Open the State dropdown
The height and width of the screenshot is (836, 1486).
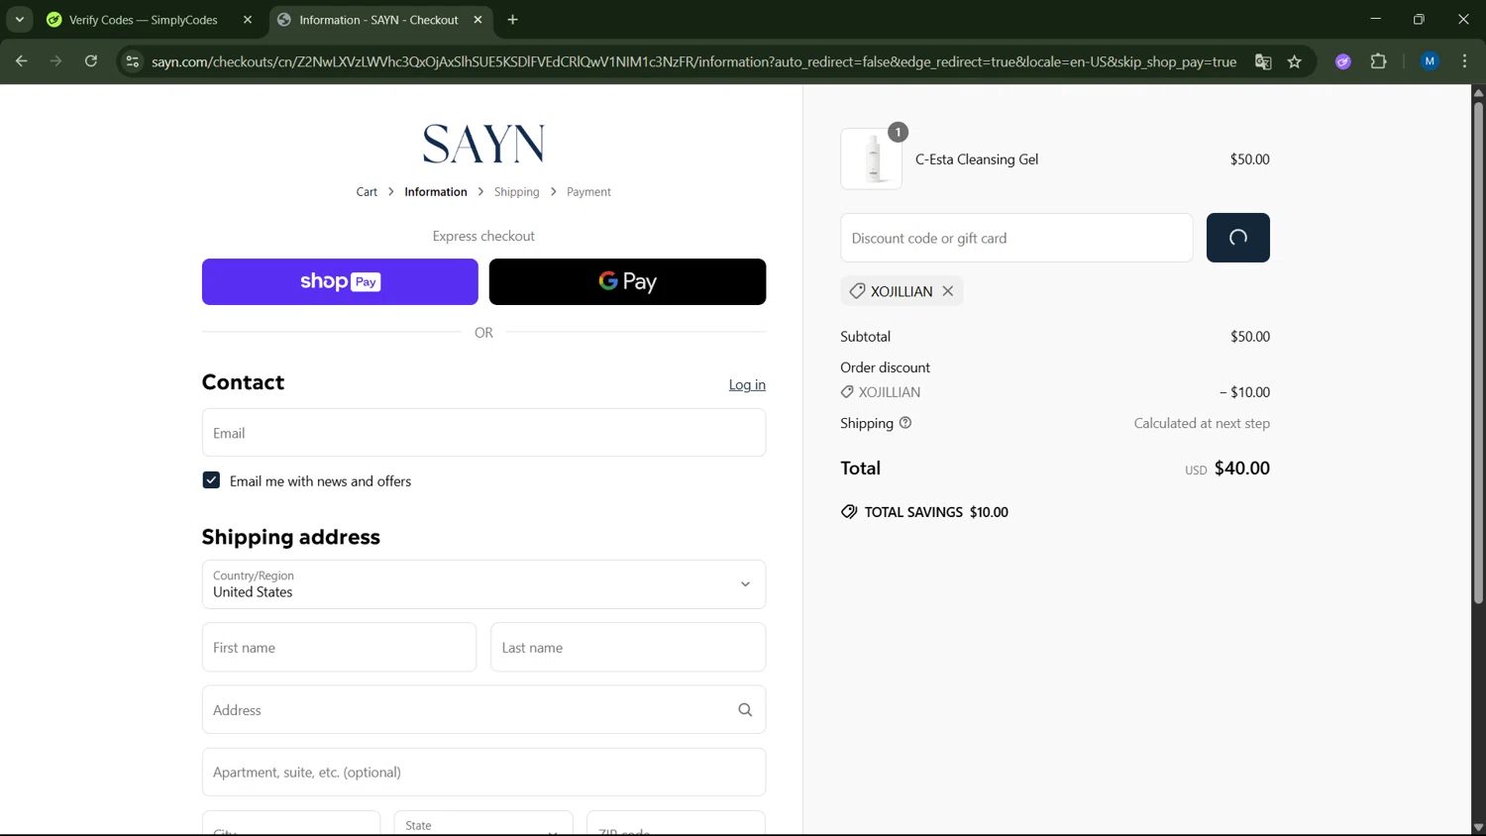[x=483, y=824]
